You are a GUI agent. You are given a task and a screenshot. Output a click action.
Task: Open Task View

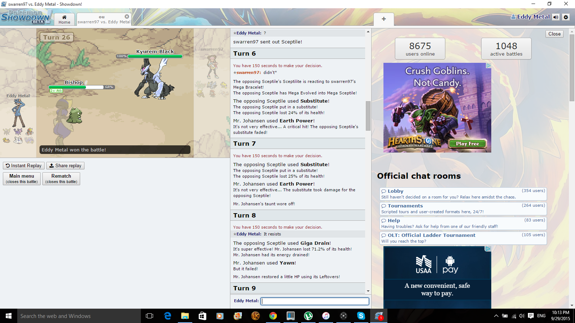(x=149, y=316)
